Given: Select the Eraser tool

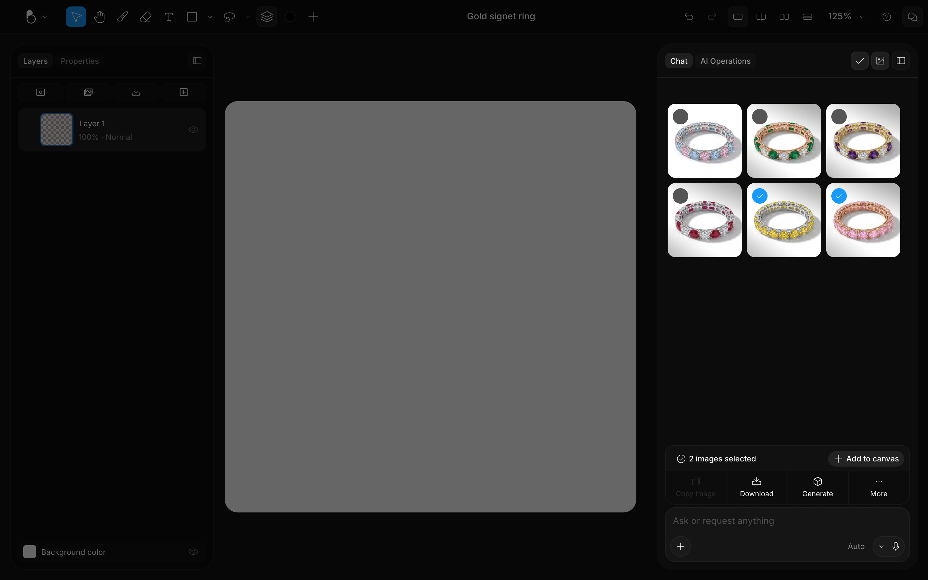Looking at the screenshot, I should [146, 17].
